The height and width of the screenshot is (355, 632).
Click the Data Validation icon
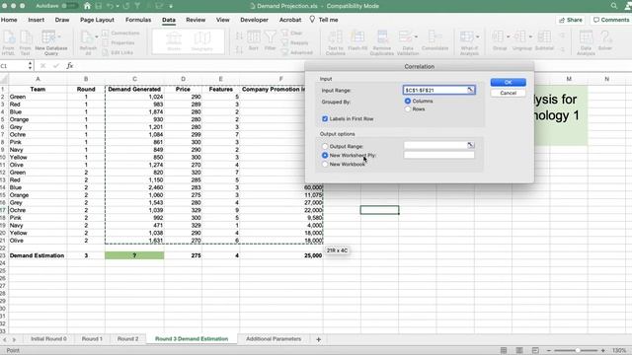pos(405,42)
